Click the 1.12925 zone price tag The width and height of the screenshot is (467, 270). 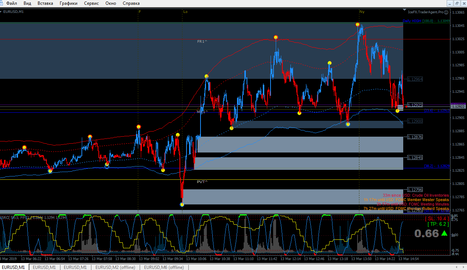pos(415,105)
